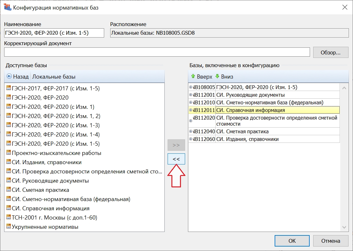Image resolution: width=353 pixels, height=251 pixels.
Task: Expand the NB112040 Сметная практика row
Action: (191, 131)
